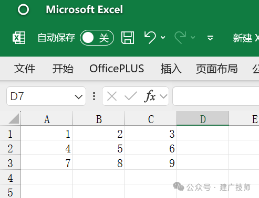Switch to the 页面布局 (Page Layout) tab
This screenshot has width=259, height=198.
point(216,69)
